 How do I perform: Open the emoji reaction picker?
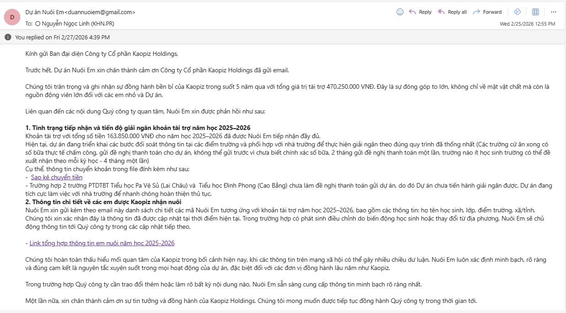(x=400, y=12)
